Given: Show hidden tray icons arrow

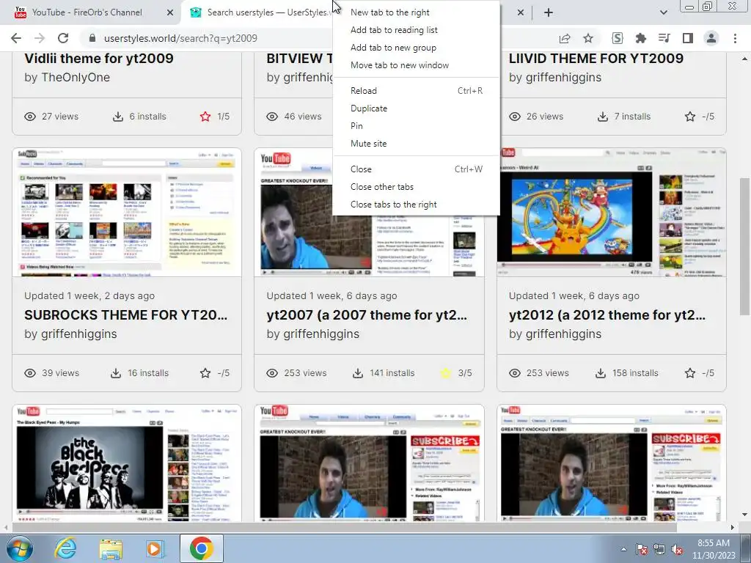Looking at the screenshot, I should [623, 549].
